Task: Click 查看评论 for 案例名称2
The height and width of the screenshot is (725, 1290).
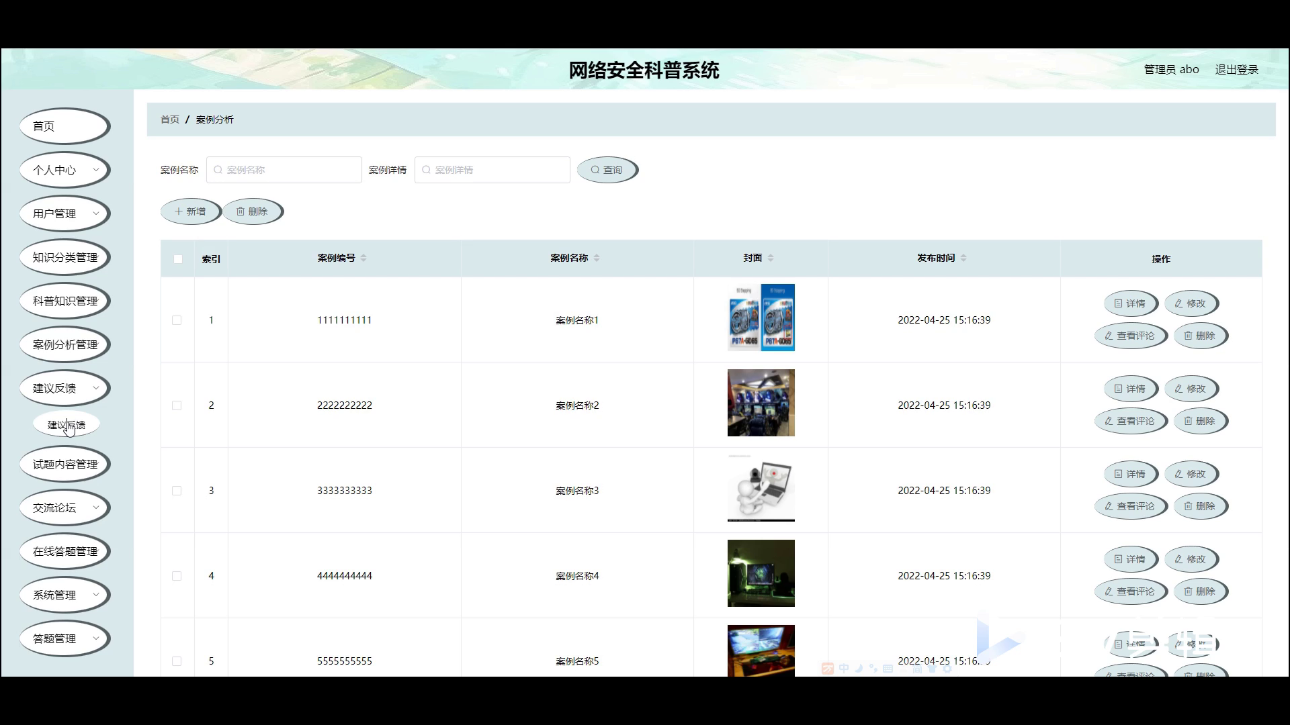Action: point(1130,421)
